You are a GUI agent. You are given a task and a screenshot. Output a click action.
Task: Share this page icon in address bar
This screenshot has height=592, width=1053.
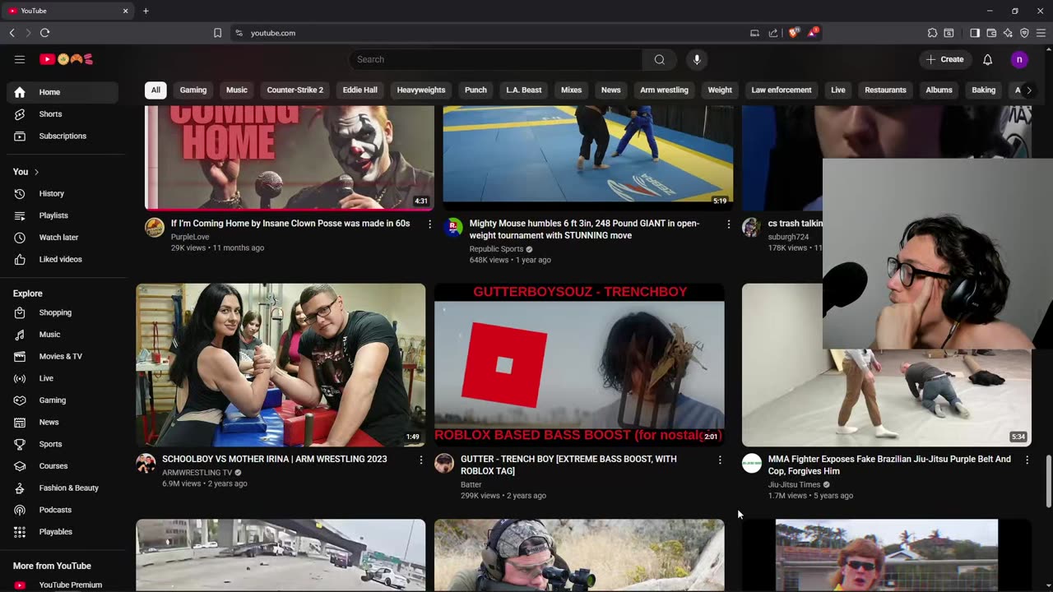[773, 33]
